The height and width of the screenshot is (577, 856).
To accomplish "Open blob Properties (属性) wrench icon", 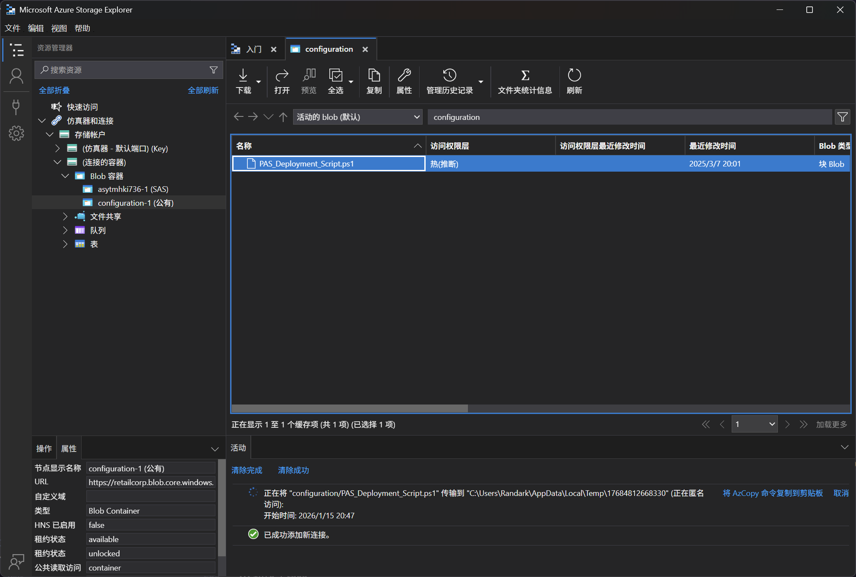I will pyautogui.click(x=404, y=76).
